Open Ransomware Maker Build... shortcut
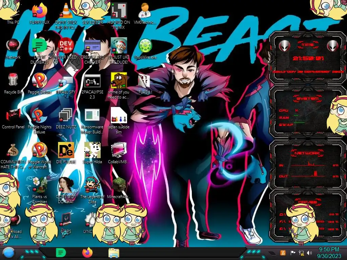 92,121
